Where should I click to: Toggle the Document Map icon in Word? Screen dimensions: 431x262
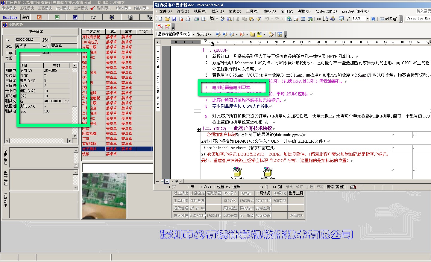(341, 19)
